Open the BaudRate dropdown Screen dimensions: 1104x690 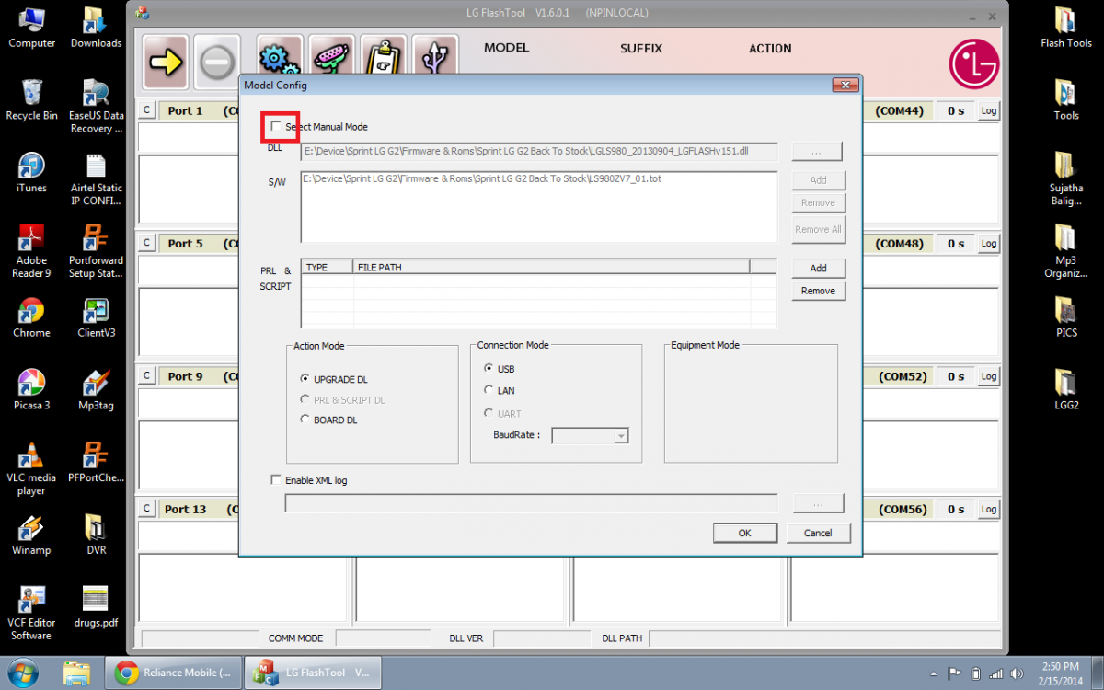[x=622, y=436]
